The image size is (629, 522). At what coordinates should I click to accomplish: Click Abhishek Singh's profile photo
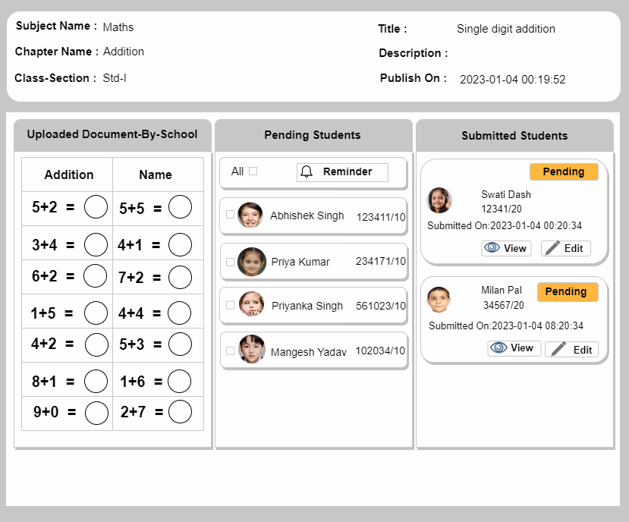[x=250, y=215]
